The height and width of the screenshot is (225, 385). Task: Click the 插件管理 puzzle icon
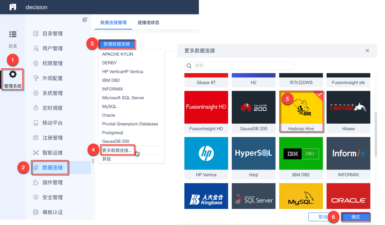coord(36,182)
